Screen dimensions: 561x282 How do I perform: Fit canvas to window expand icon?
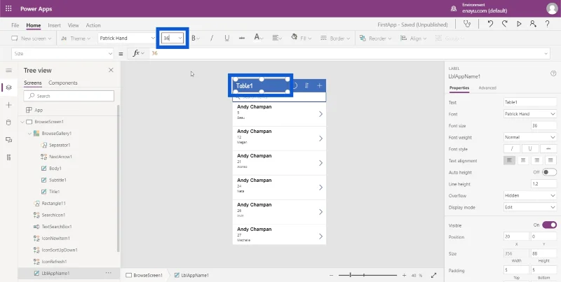pos(433,275)
